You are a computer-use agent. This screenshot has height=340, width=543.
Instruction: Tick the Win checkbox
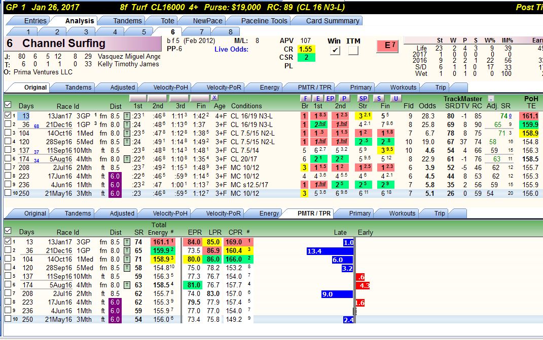click(x=335, y=51)
